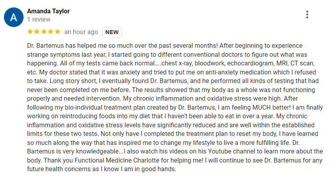Click the fifth rating star
Viewport: 330px width, 177px height.
(x=57, y=32)
